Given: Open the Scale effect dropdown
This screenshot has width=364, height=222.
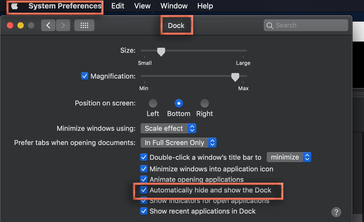Looking at the screenshot, I should pyautogui.click(x=168, y=128).
